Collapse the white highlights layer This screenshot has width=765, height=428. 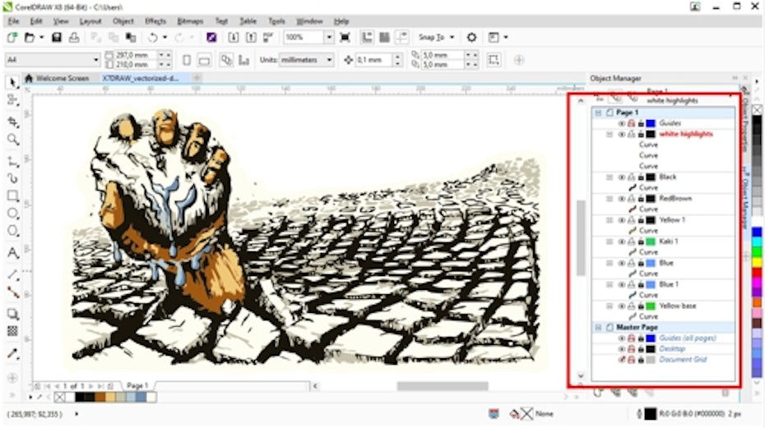tap(610, 134)
